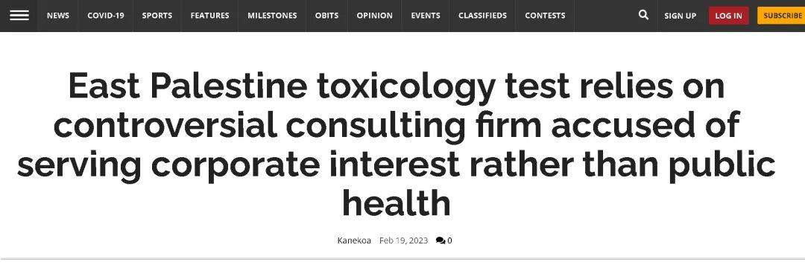Click the Feb 19, 2023 publish date
The height and width of the screenshot is (268, 805).
coord(403,240)
